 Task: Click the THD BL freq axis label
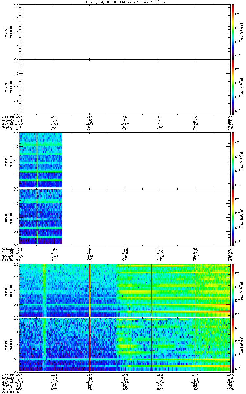(x=11, y=160)
